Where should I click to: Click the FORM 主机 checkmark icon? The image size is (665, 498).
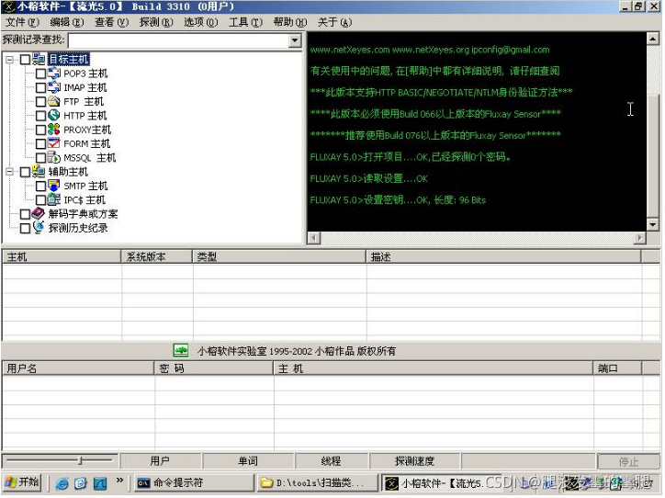pos(54,143)
